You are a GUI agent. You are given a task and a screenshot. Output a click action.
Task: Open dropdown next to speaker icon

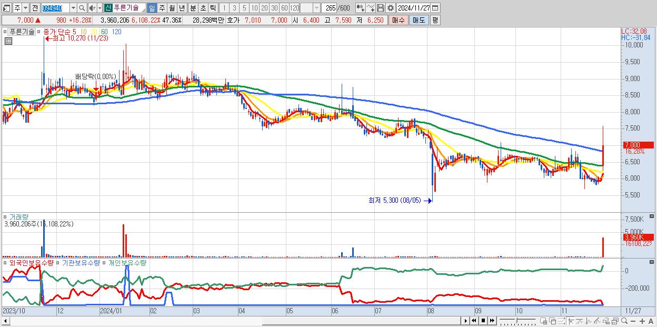tap(99, 8)
